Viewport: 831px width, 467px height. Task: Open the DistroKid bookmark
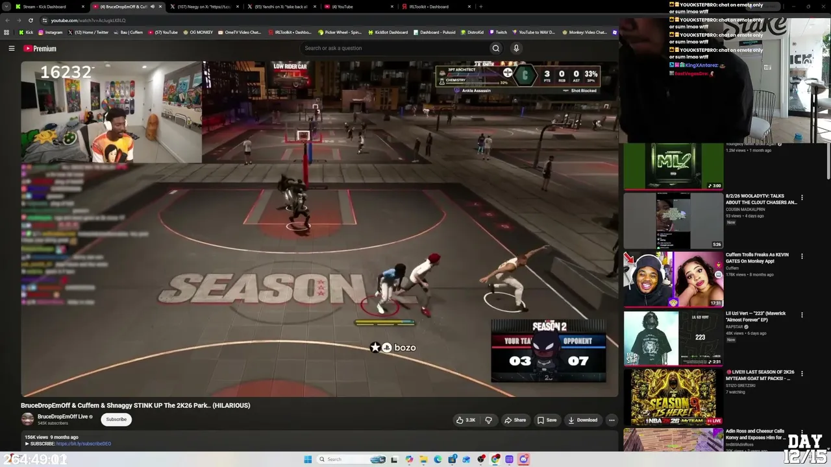(x=472, y=32)
